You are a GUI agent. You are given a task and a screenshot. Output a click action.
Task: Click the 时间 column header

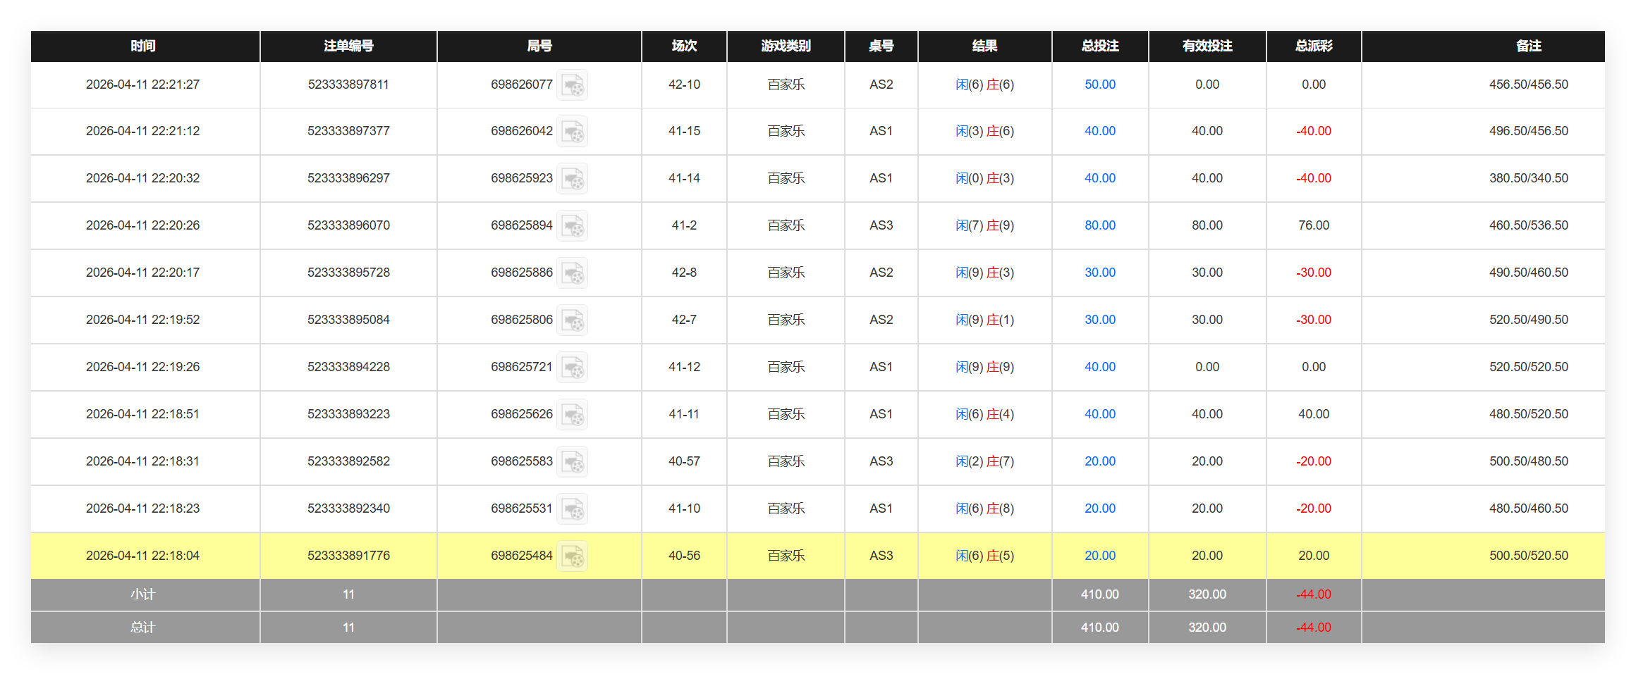tap(143, 46)
